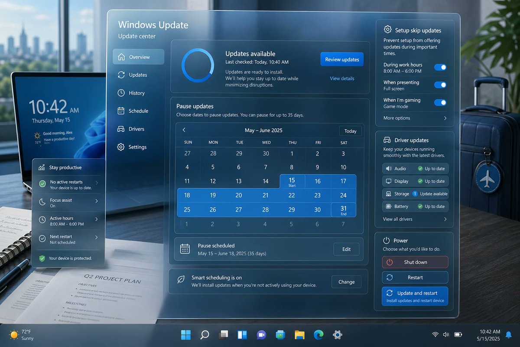
Task: Open the Windows Start menu
Action: pos(186,335)
